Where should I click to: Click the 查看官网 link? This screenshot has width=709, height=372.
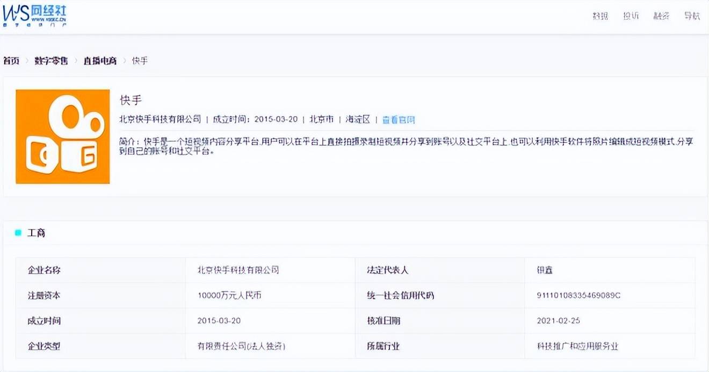pyautogui.click(x=399, y=120)
